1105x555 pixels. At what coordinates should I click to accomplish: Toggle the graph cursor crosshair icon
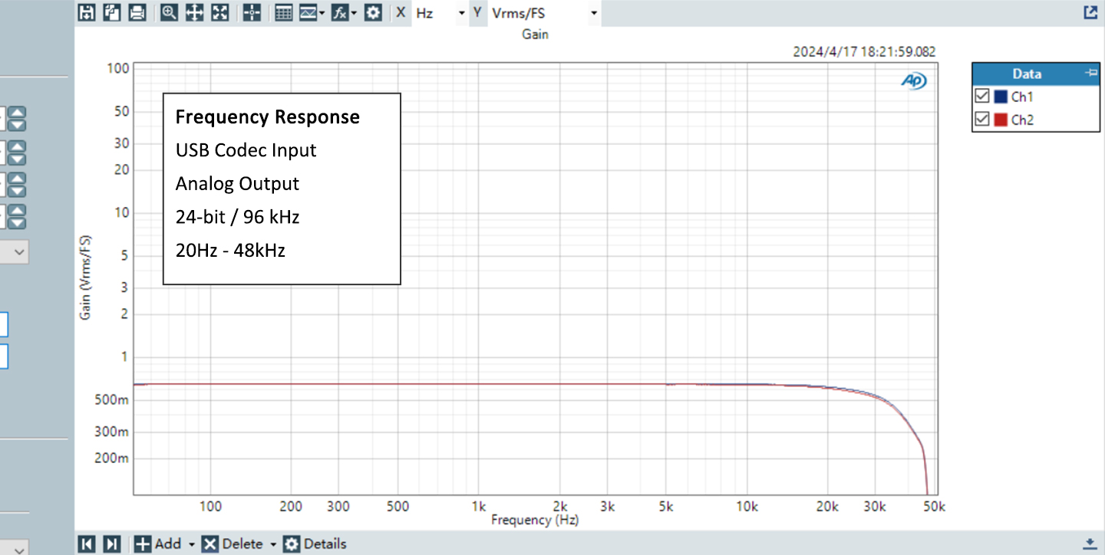(x=252, y=12)
